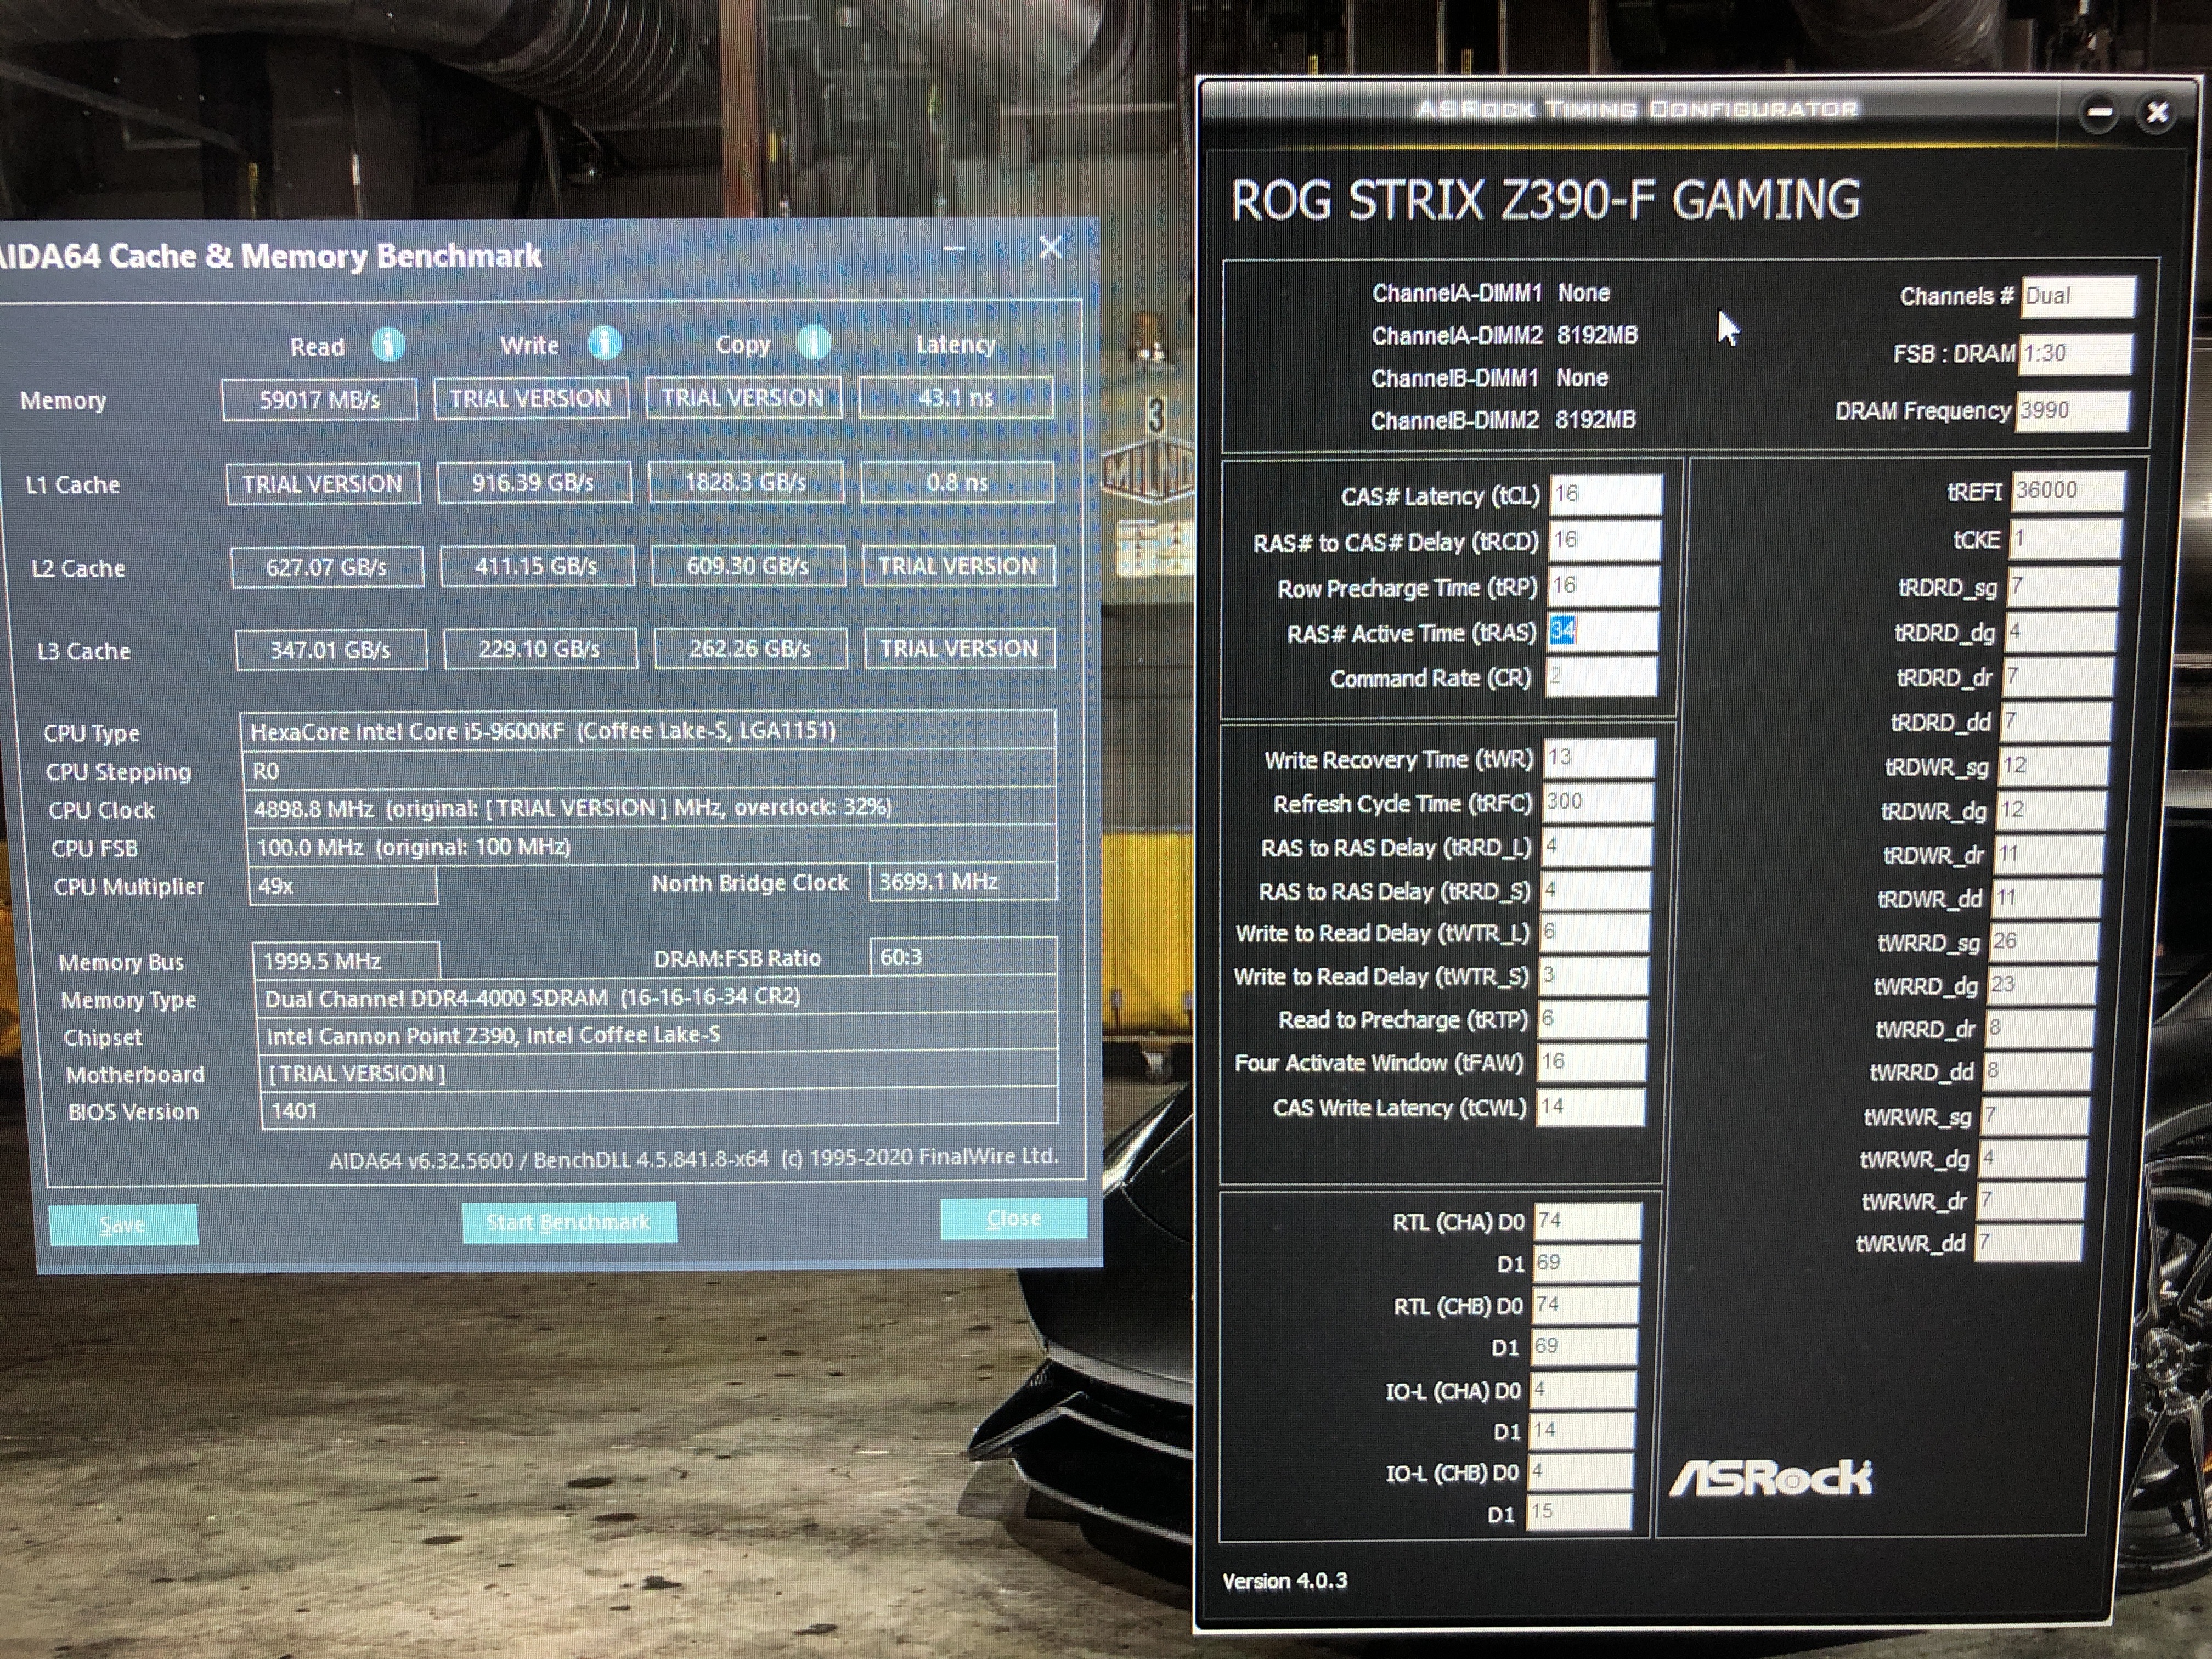Screen dimensions: 2212x1659
Task: Click the ASRock logo
Action: click(x=1770, y=1478)
